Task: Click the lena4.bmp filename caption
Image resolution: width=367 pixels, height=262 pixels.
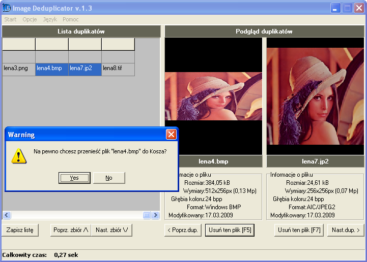Action: click(x=213, y=161)
